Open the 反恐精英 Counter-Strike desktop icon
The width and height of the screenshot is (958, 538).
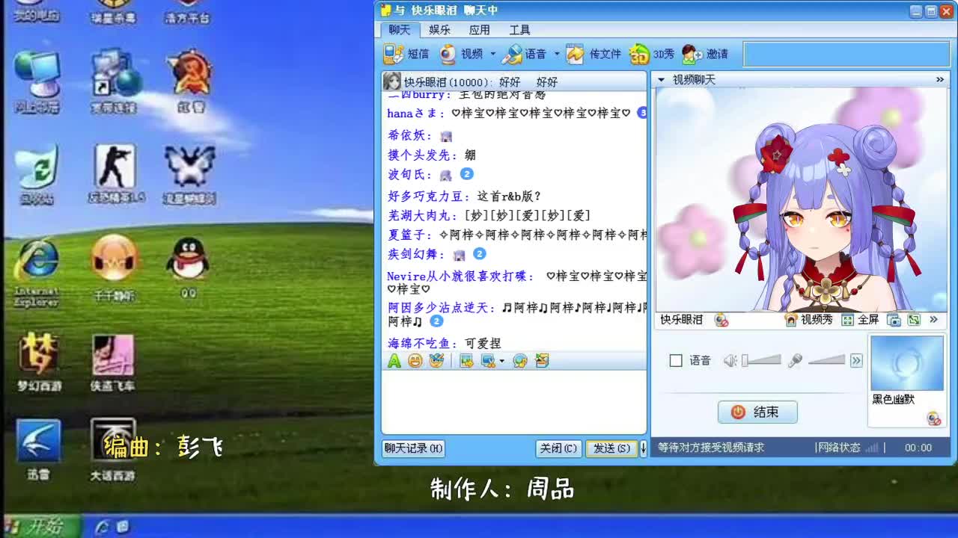[x=115, y=174]
